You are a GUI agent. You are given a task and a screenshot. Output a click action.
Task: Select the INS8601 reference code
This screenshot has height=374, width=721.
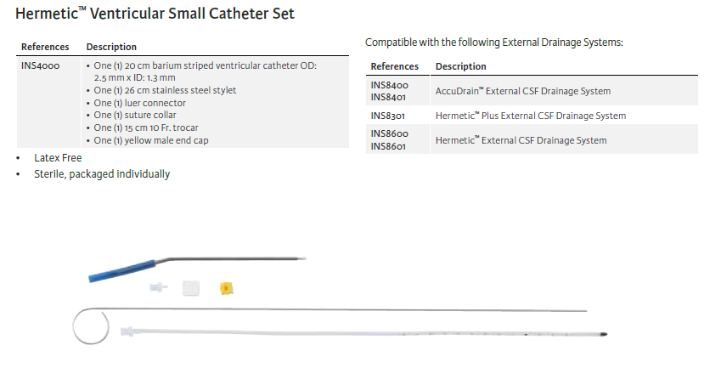pos(389,146)
